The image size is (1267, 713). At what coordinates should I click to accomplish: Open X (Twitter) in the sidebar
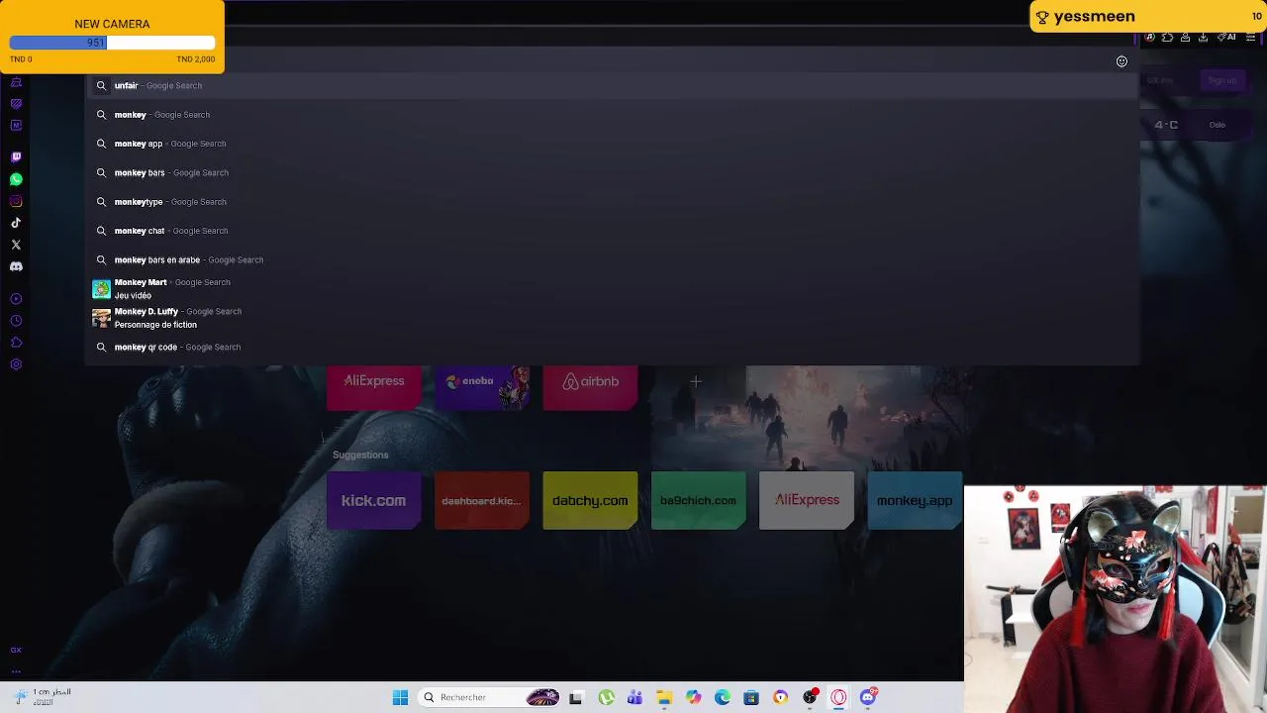(16, 245)
